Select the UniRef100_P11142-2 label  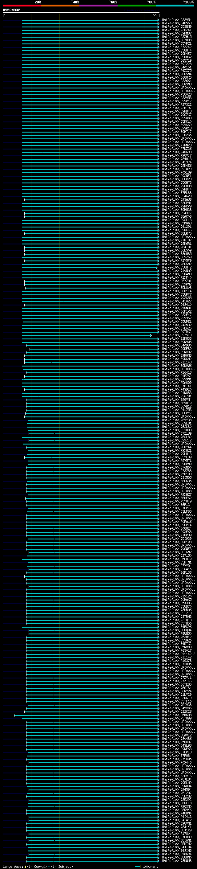coord(179,654)
